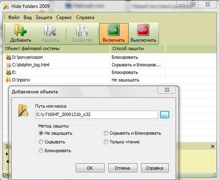Maximize the Hide Folders 2009 window
The height and width of the screenshot is (180, 219).
(193, 4)
